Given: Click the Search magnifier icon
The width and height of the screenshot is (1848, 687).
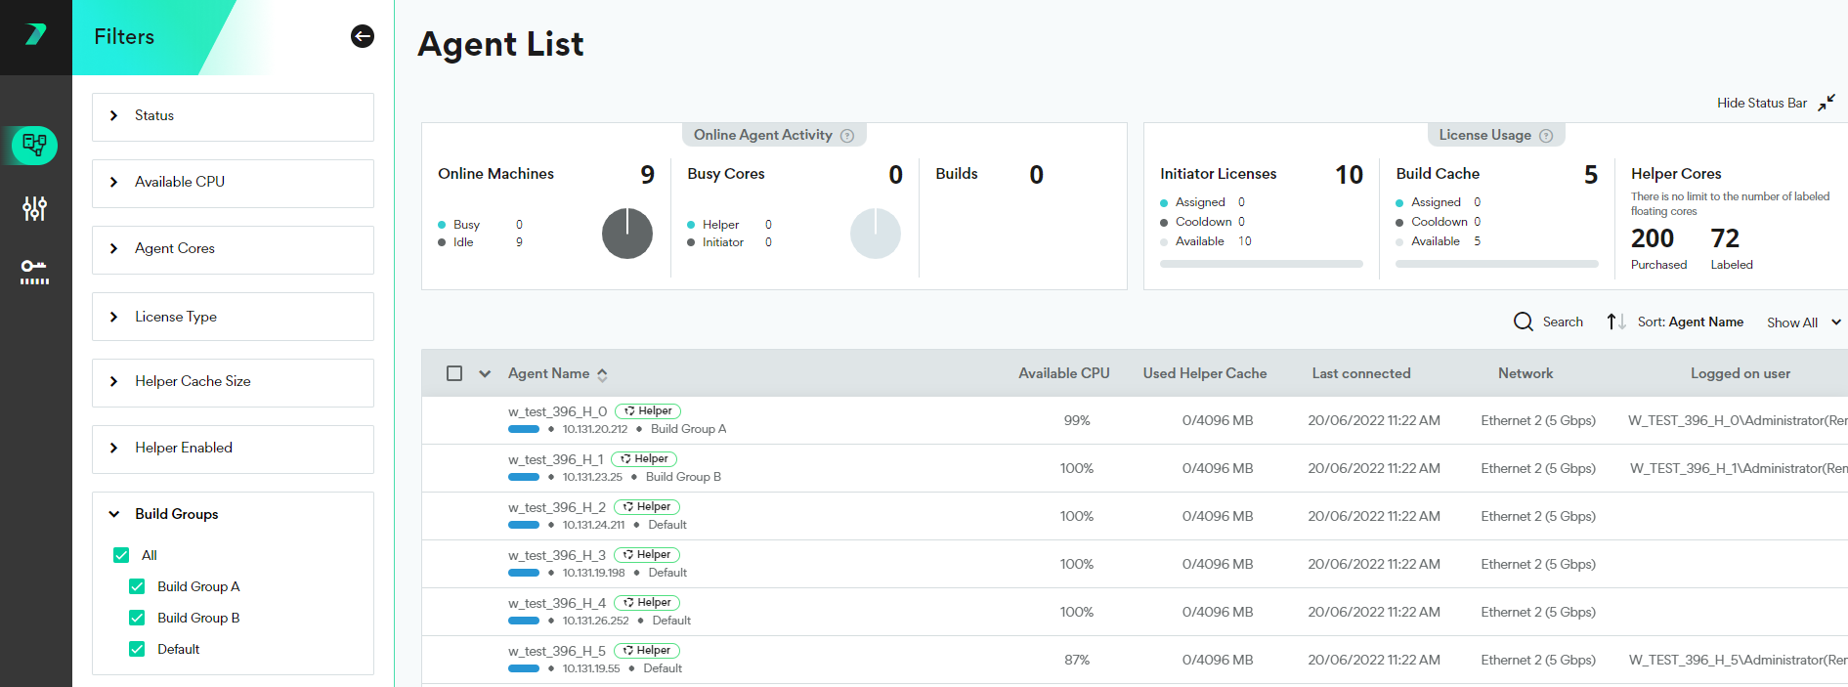Looking at the screenshot, I should pos(1523,322).
